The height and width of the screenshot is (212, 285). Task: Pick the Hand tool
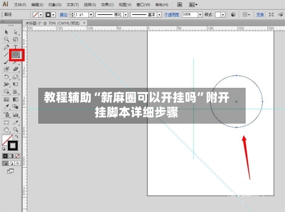(6, 130)
